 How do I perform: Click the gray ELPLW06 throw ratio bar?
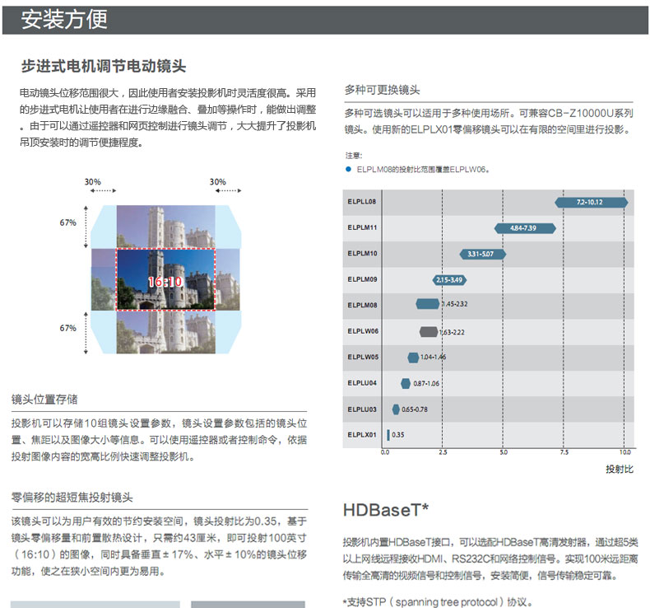click(x=428, y=331)
